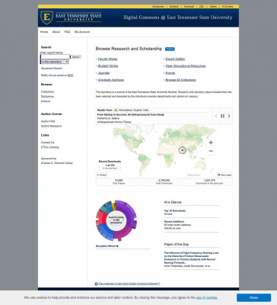The height and width of the screenshot is (305, 277).
Task: Click Digital Commons @ ETSU header title
Action: (178, 18)
